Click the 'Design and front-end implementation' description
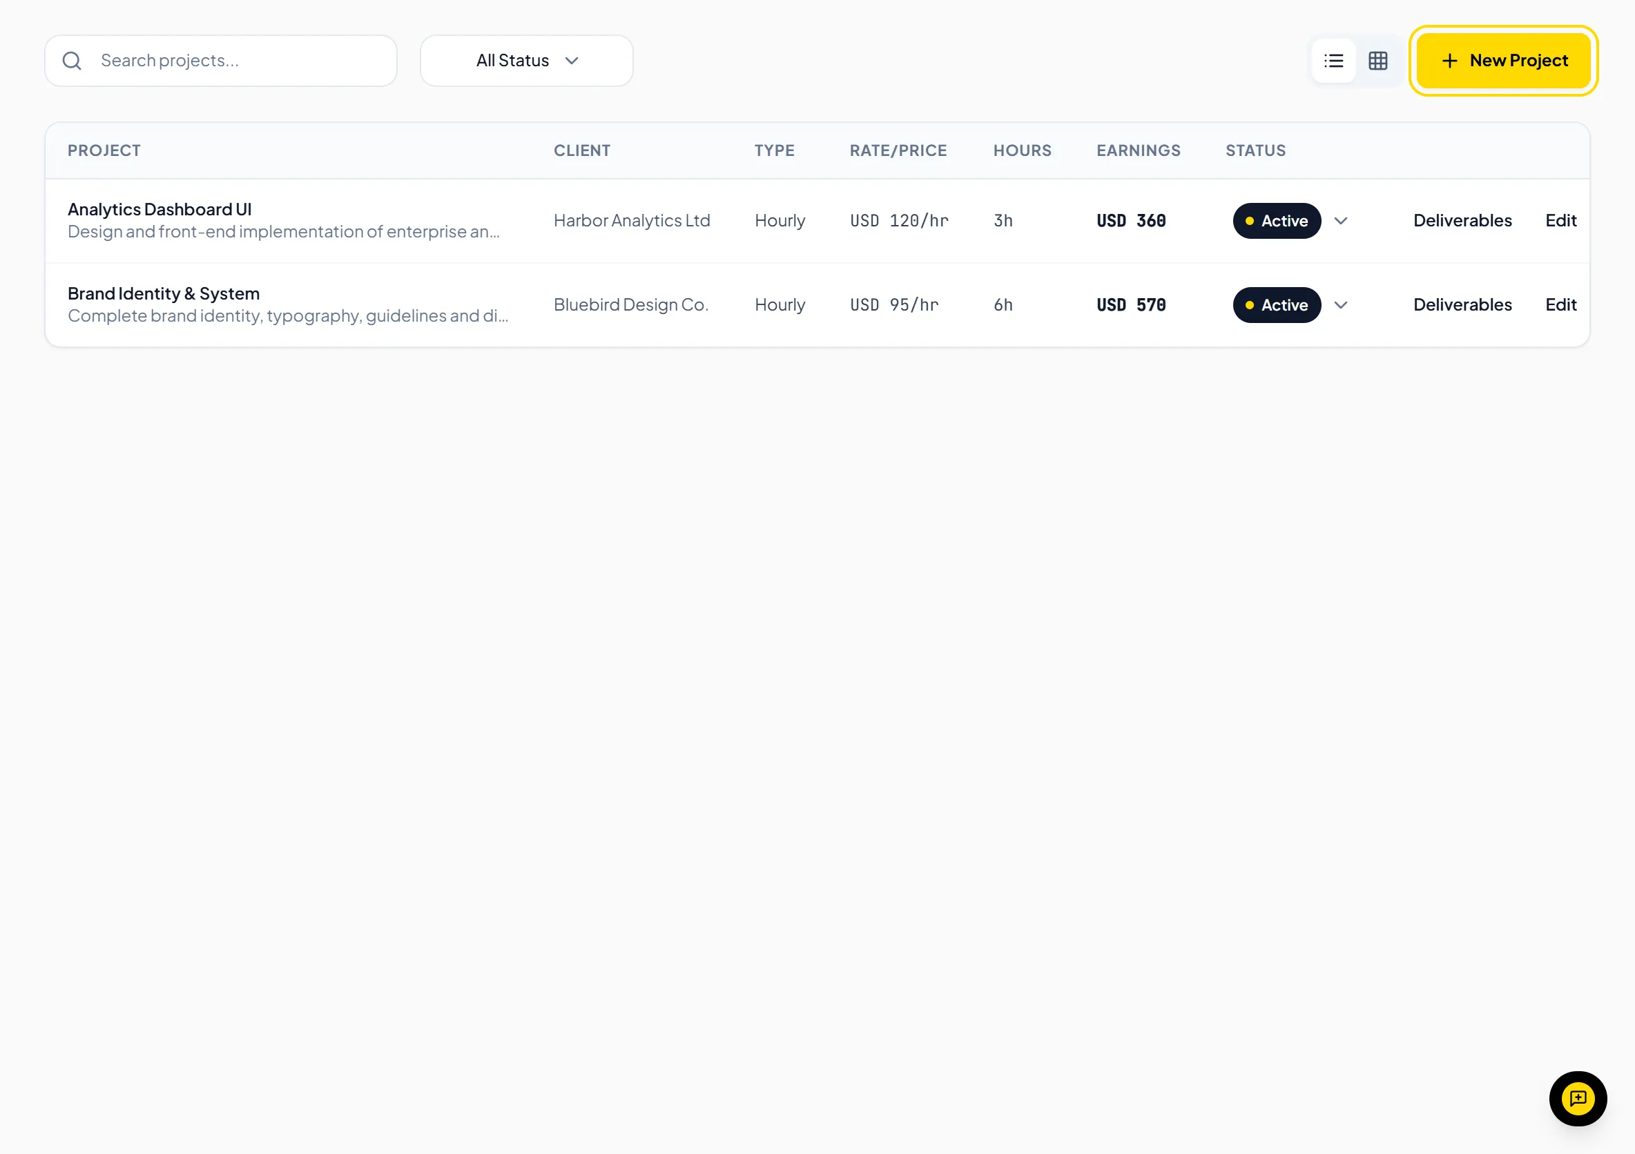 click(283, 231)
